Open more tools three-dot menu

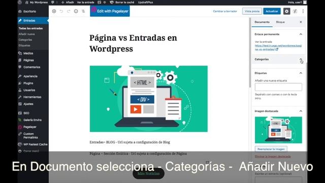pos(303,11)
